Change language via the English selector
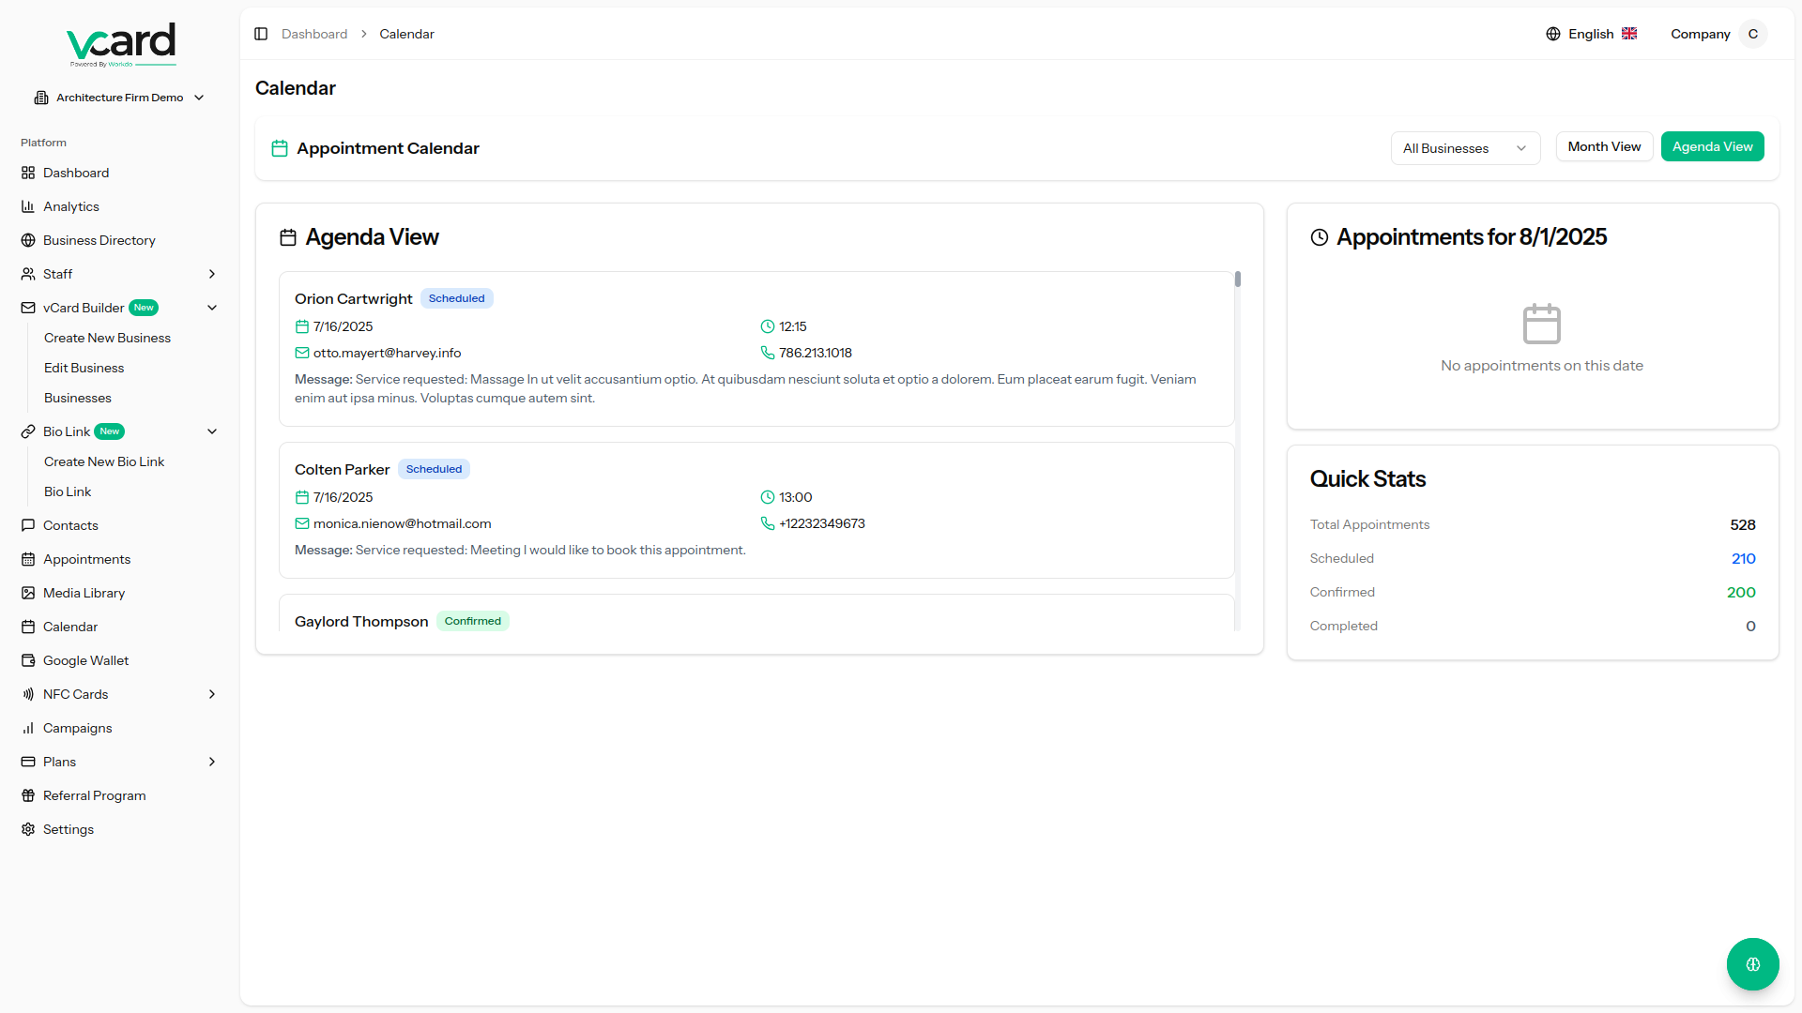This screenshot has height=1013, width=1802. tap(1589, 34)
